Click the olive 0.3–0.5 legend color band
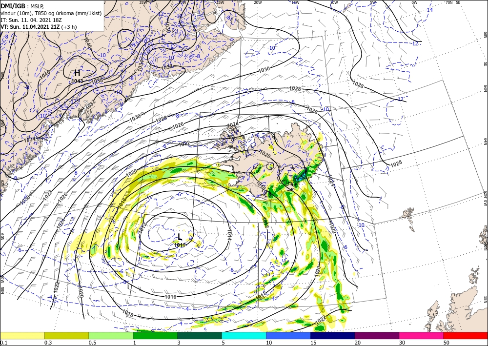The width and height of the screenshot is (488, 346). click(x=66, y=335)
